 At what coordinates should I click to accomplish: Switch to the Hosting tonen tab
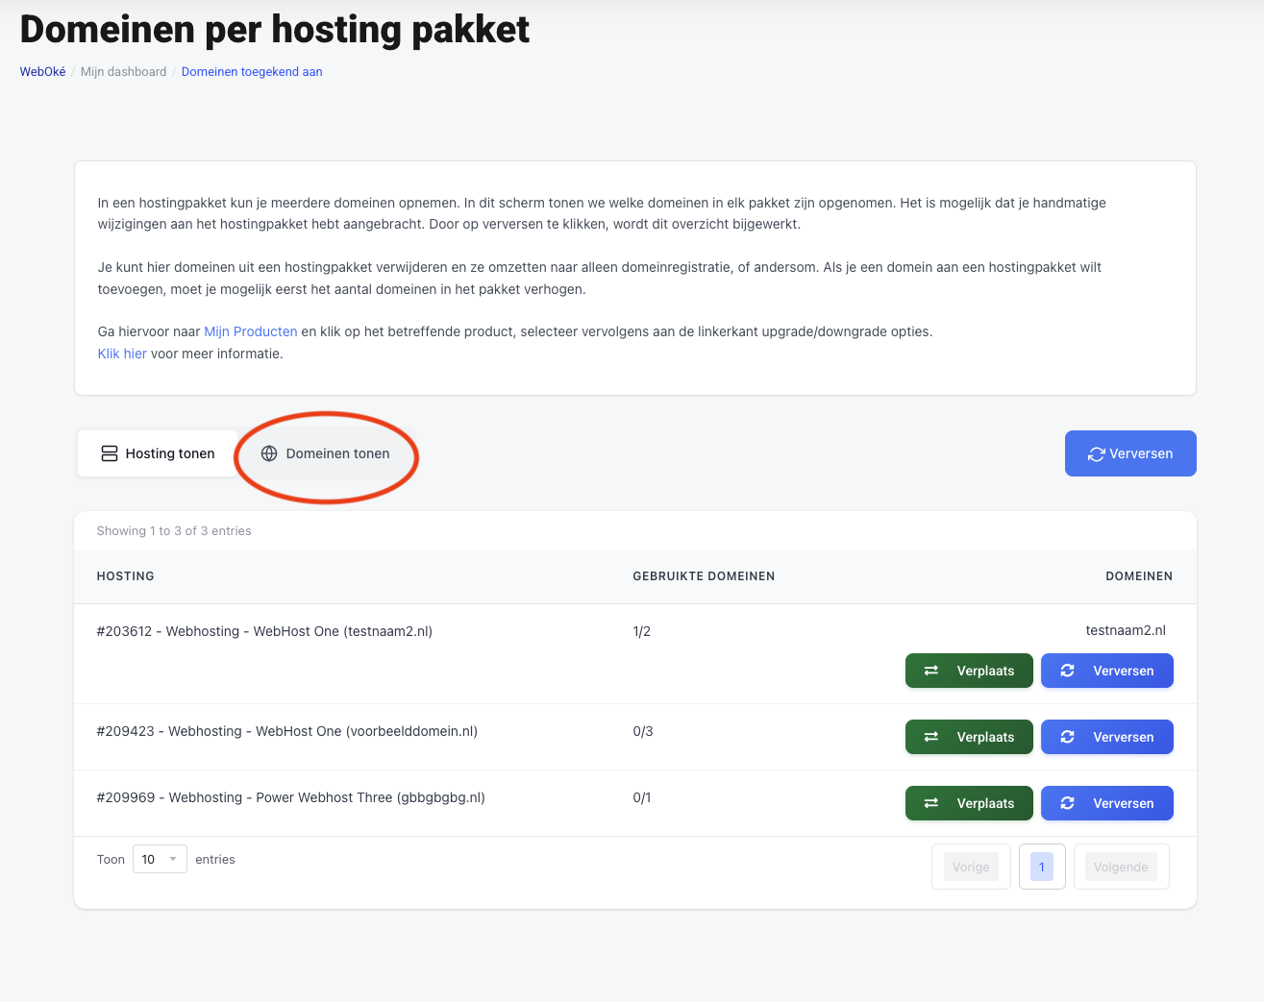coord(158,453)
